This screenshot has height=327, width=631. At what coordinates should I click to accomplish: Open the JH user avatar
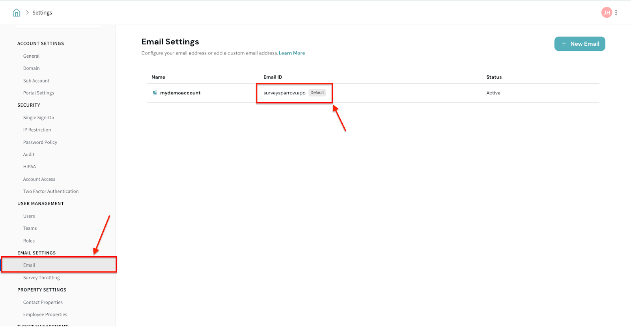point(606,13)
